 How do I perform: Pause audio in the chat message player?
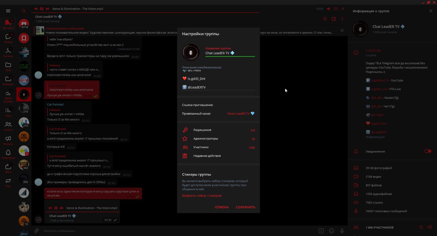tap(56, 208)
